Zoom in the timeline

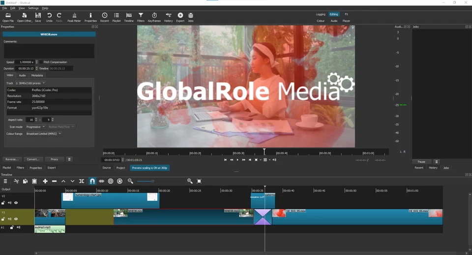click(x=190, y=181)
